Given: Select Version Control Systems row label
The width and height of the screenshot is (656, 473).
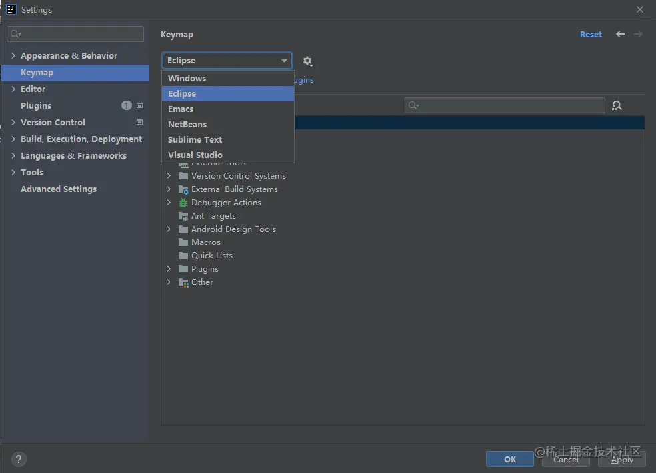Looking at the screenshot, I should click(239, 176).
